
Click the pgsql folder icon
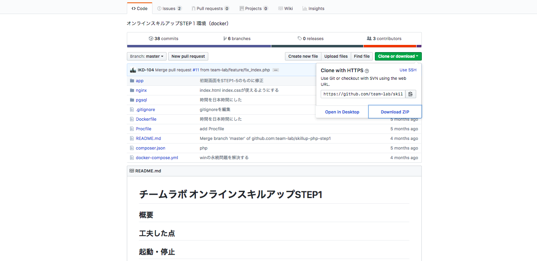point(132,100)
